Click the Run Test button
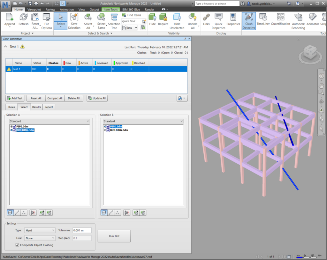 click(114, 236)
